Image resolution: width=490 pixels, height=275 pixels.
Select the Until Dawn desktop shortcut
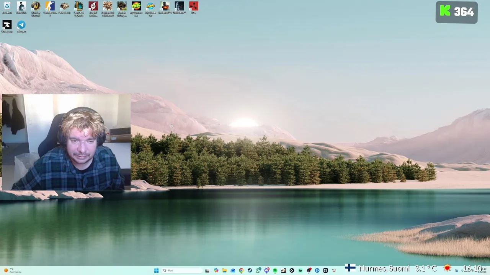(x=179, y=8)
